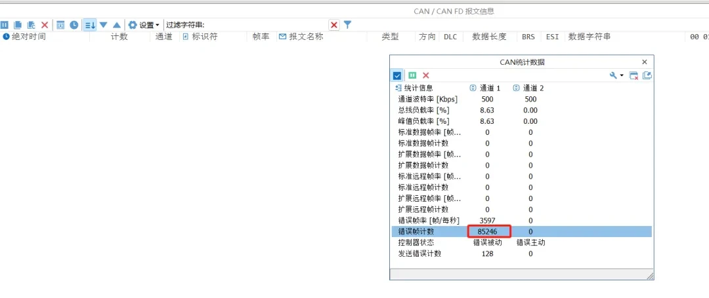Click the blue down-arrow triangle toolbar icon
The height and width of the screenshot is (298, 709).
pyautogui.click(x=103, y=26)
